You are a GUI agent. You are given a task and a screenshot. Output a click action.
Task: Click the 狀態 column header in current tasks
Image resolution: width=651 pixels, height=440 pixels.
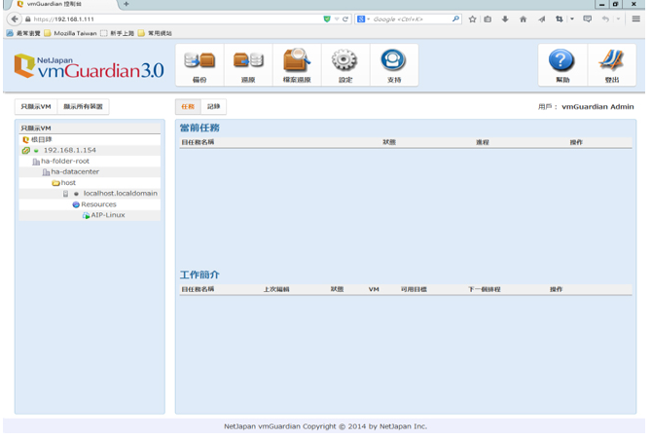[x=389, y=142]
